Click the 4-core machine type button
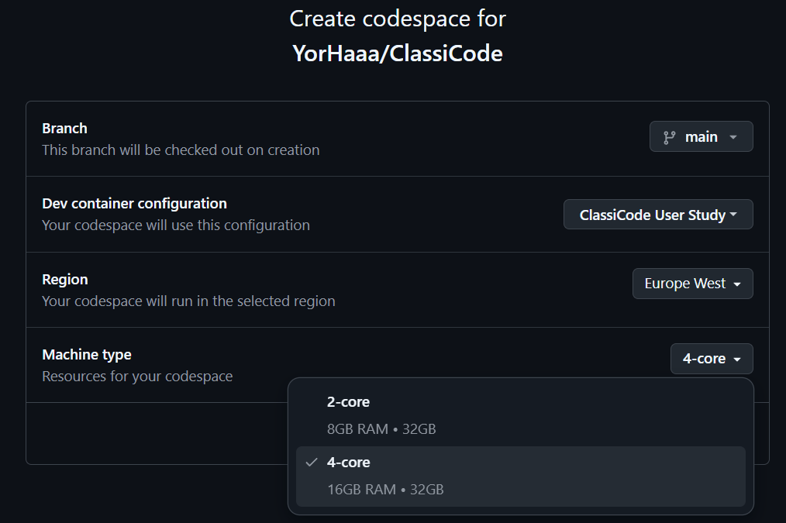The width and height of the screenshot is (786, 523). pos(711,359)
